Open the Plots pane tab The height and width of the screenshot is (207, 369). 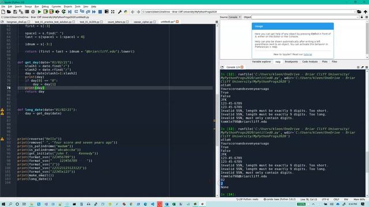click(x=325, y=62)
